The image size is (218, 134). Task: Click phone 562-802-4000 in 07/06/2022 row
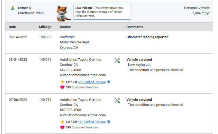tap(70, 110)
